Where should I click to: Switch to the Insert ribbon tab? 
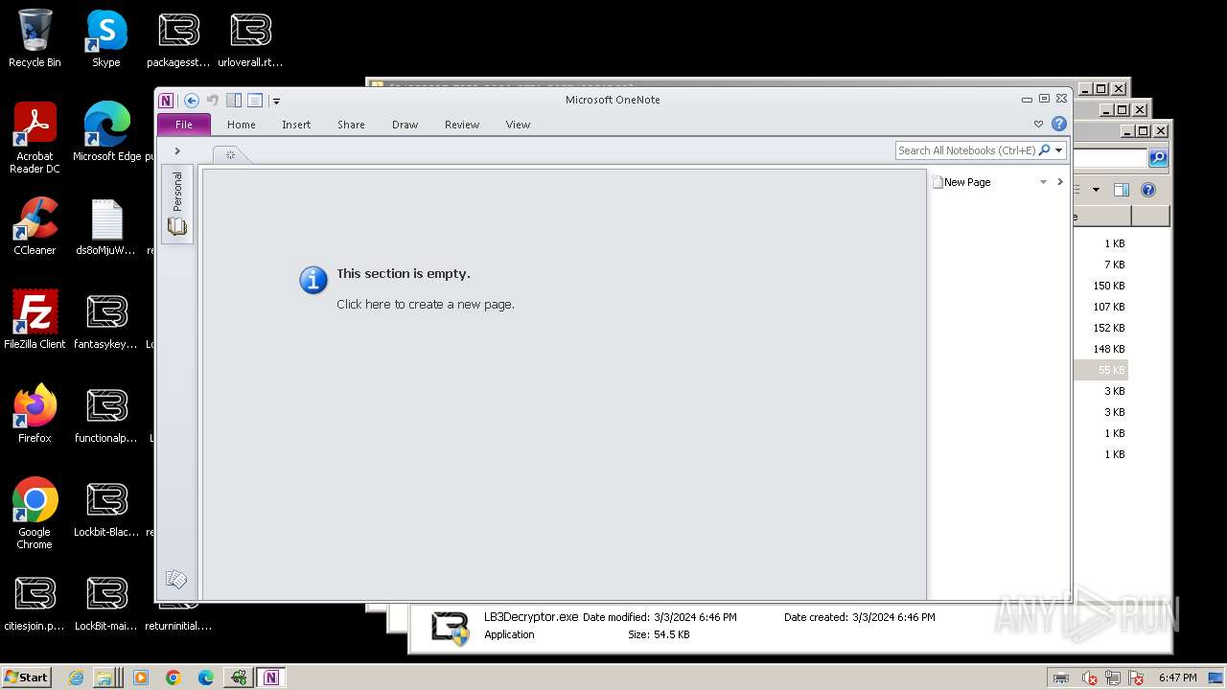[x=296, y=125]
